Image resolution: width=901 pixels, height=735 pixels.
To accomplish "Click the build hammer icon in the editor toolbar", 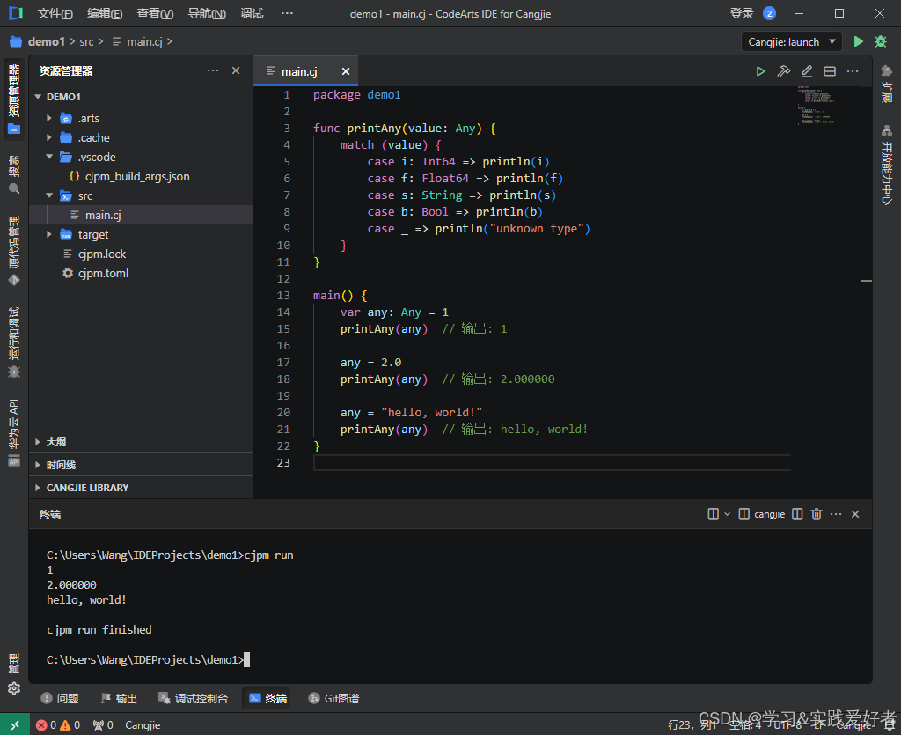I will point(783,71).
